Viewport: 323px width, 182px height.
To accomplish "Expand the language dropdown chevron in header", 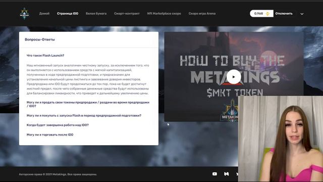I will [302, 14].
